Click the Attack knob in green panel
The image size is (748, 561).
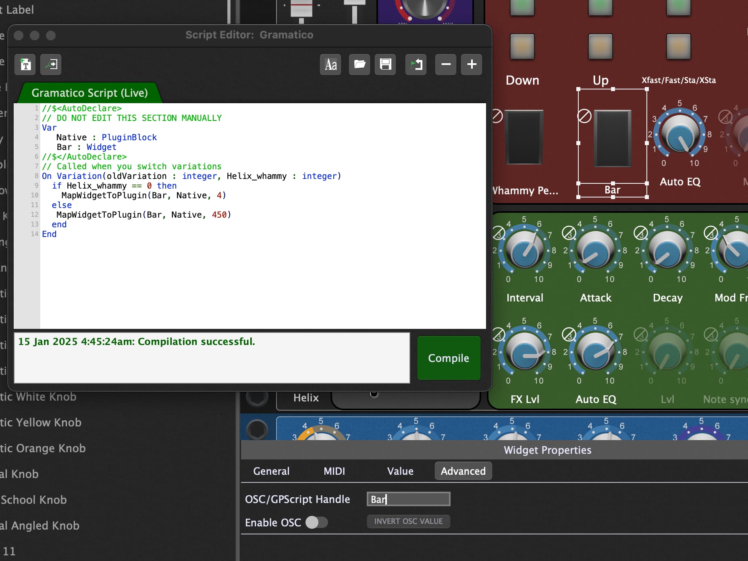coord(595,250)
